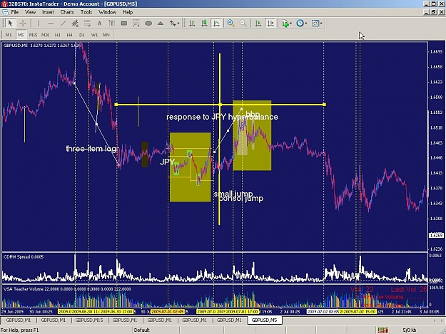Open the Indicators list dropdown
The height and width of the screenshot is (334, 446).
[287, 24]
